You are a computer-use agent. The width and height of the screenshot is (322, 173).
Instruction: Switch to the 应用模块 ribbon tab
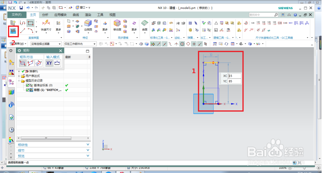click(x=61, y=15)
